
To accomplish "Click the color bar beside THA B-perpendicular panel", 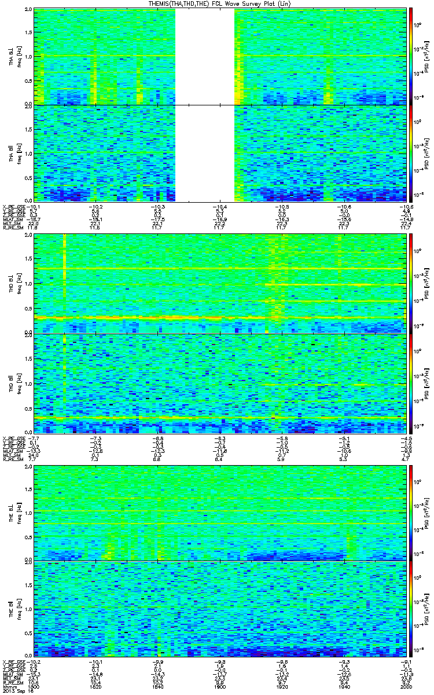I will [411, 56].
